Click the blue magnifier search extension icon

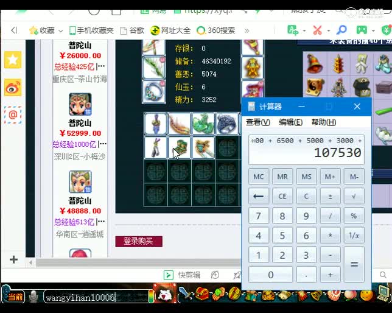click(341, 30)
